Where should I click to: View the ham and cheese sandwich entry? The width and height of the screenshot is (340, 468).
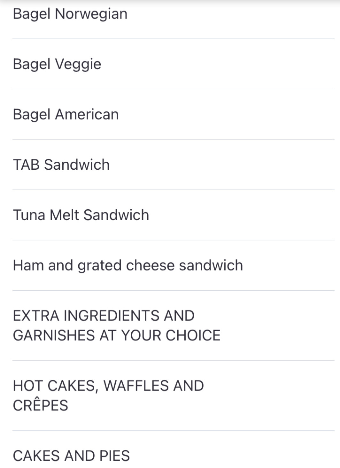(x=128, y=265)
